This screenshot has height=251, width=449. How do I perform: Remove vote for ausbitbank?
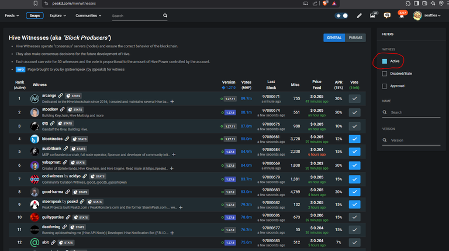click(354, 152)
